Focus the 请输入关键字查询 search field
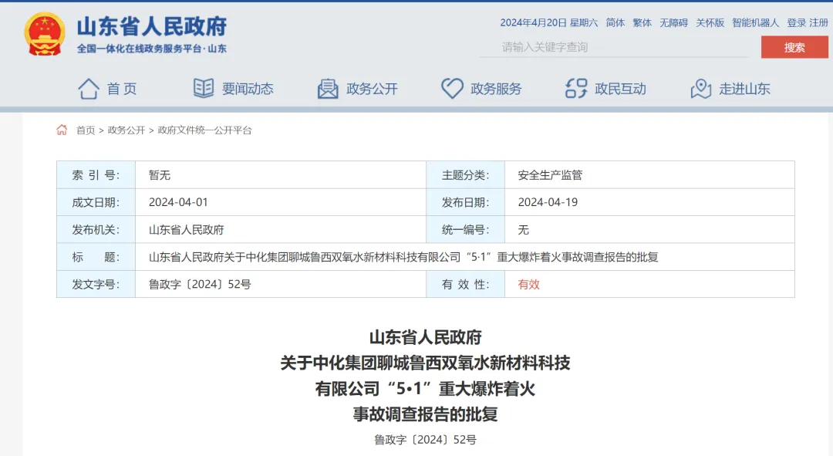Screen dimensions: 833x456 tap(614, 47)
